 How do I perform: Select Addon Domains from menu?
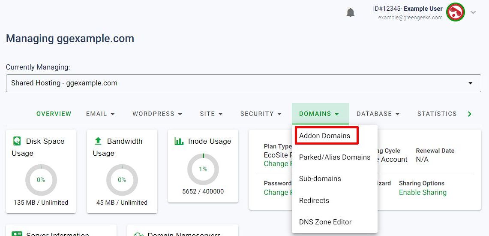pos(325,136)
